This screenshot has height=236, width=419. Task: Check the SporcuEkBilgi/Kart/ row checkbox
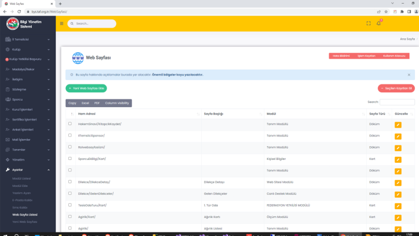(70, 159)
